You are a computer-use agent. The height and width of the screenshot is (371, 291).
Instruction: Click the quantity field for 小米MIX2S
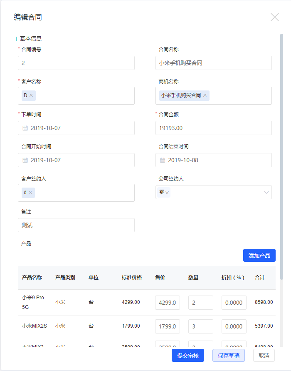click(x=200, y=326)
